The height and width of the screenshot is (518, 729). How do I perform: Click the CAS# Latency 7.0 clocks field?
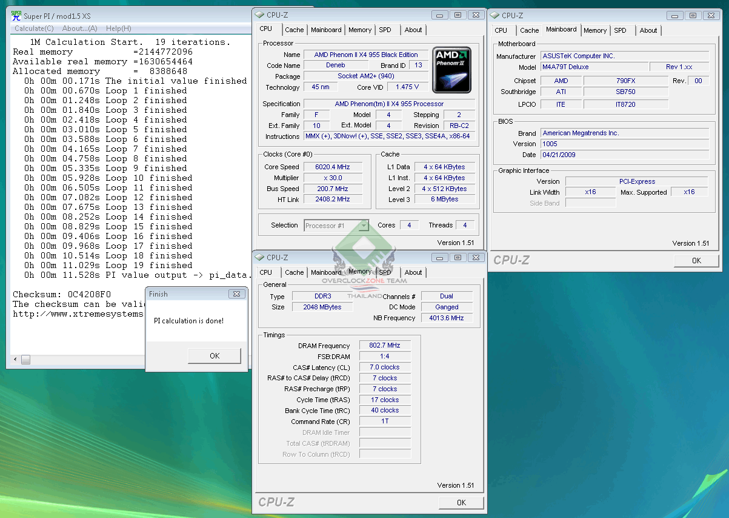(x=385, y=367)
